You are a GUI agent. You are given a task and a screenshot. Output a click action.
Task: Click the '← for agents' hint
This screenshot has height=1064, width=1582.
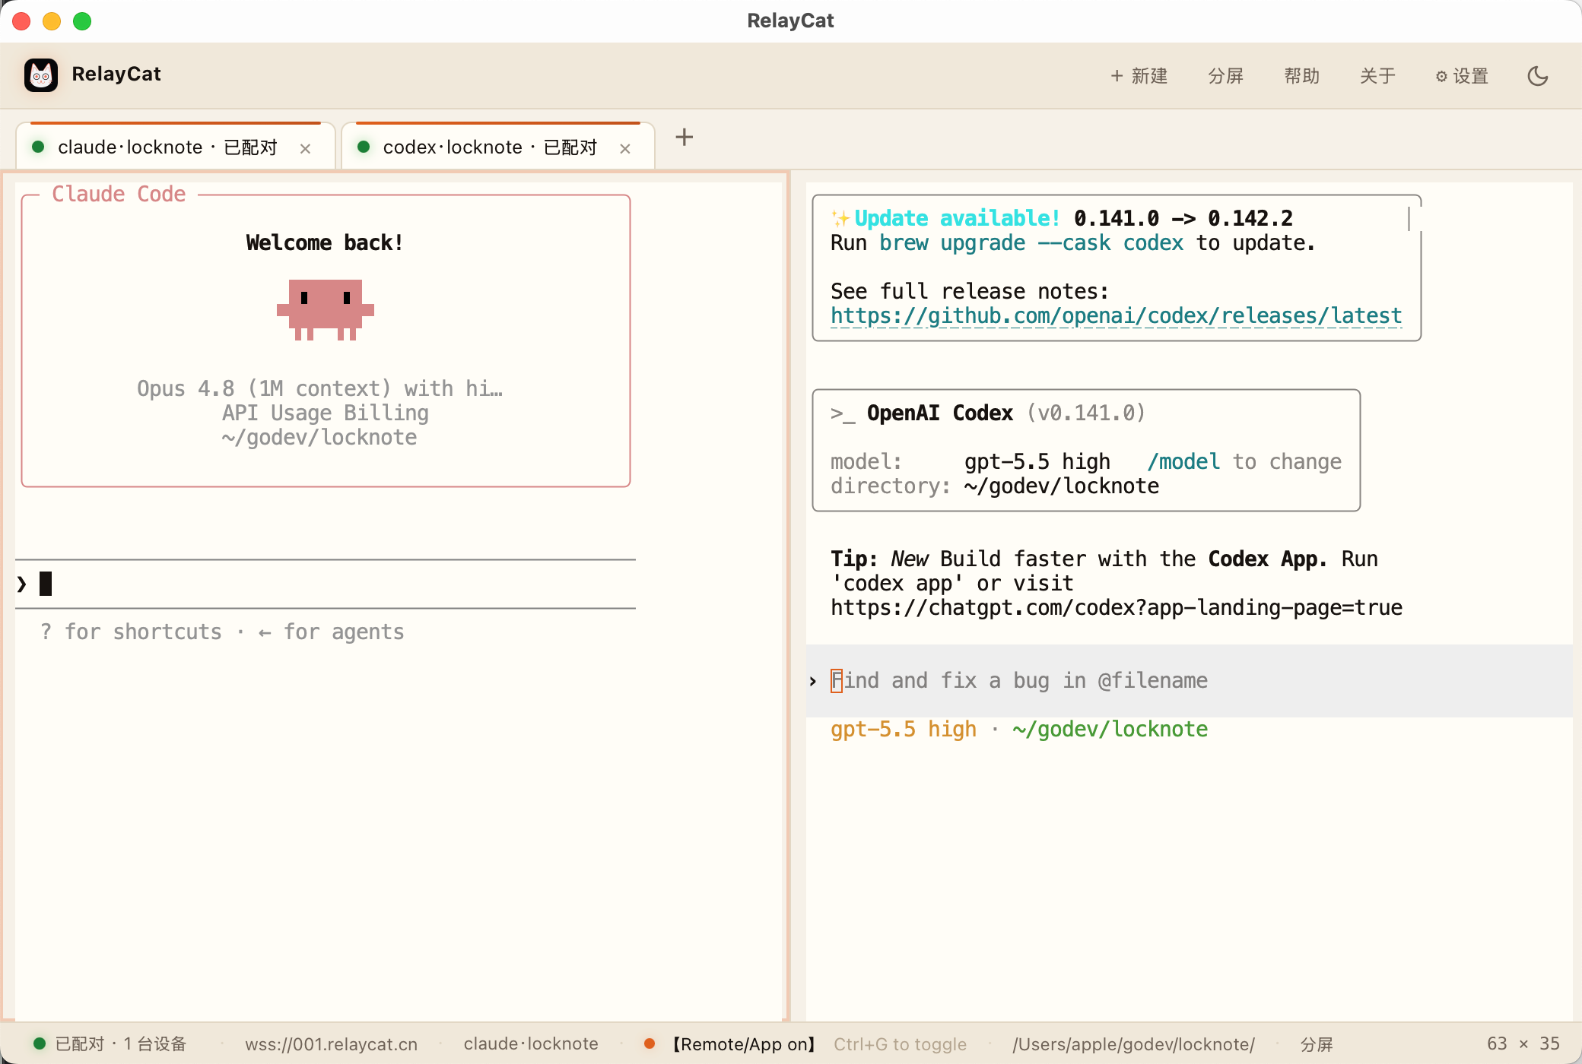331,632
